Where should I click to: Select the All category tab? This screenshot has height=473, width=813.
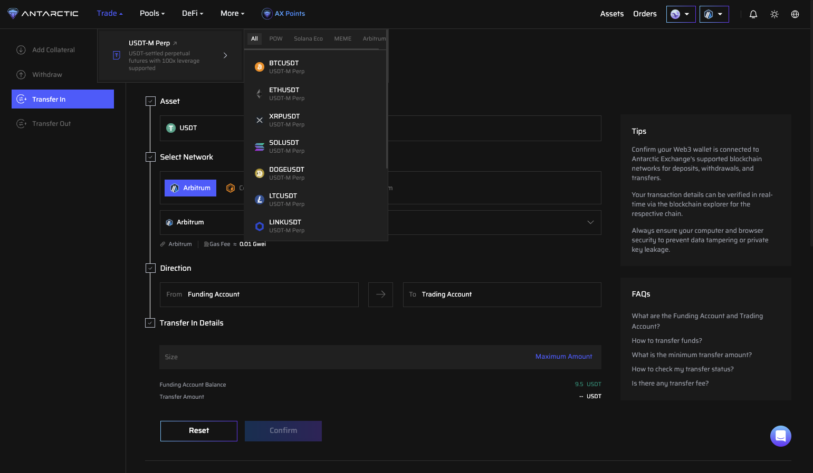pyautogui.click(x=254, y=39)
